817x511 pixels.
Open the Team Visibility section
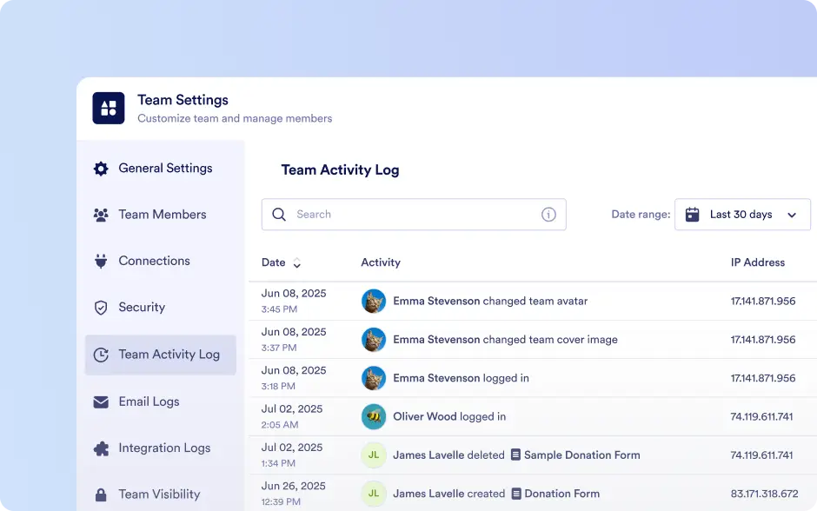coord(161,494)
